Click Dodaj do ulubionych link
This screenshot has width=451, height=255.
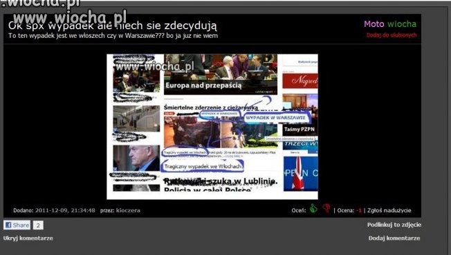[x=392, y=35]
